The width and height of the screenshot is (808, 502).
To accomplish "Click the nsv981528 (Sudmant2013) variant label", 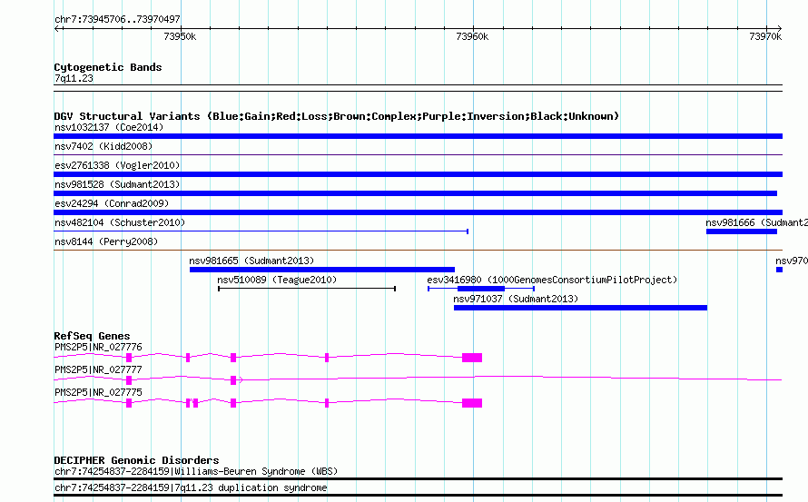I will pos(117,184).
